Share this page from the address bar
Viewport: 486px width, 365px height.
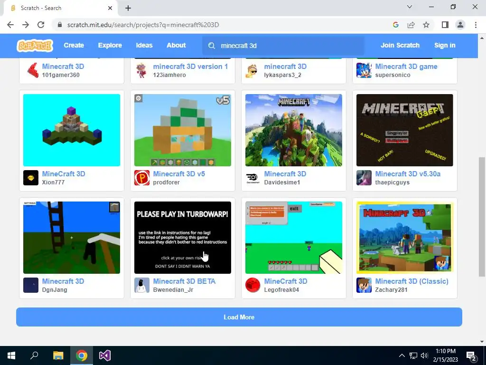tap(411, 25)
